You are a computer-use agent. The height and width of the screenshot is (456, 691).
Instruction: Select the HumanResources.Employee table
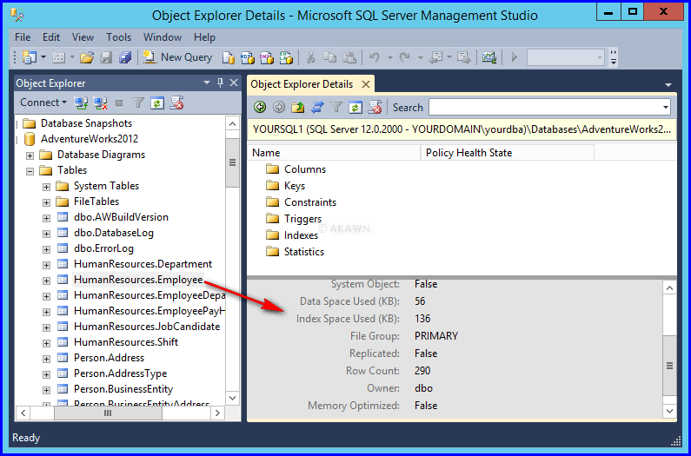[138, 280]
